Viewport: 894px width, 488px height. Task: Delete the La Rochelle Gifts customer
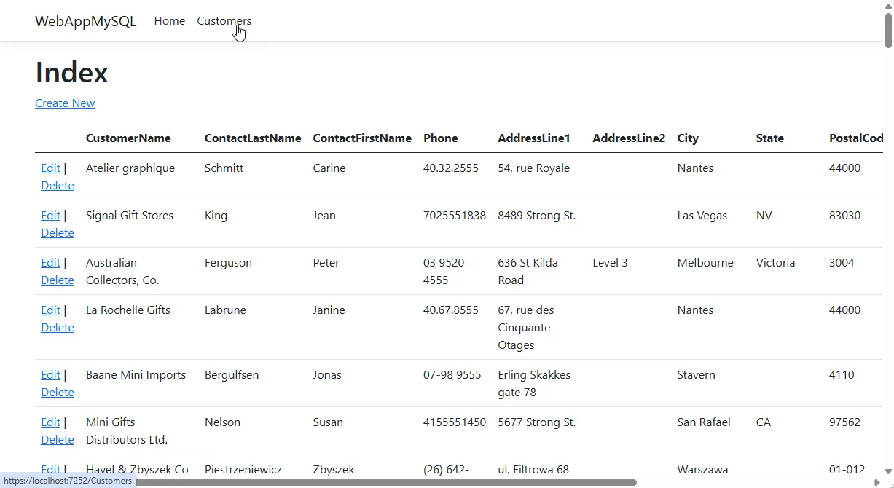click(57, 328)
